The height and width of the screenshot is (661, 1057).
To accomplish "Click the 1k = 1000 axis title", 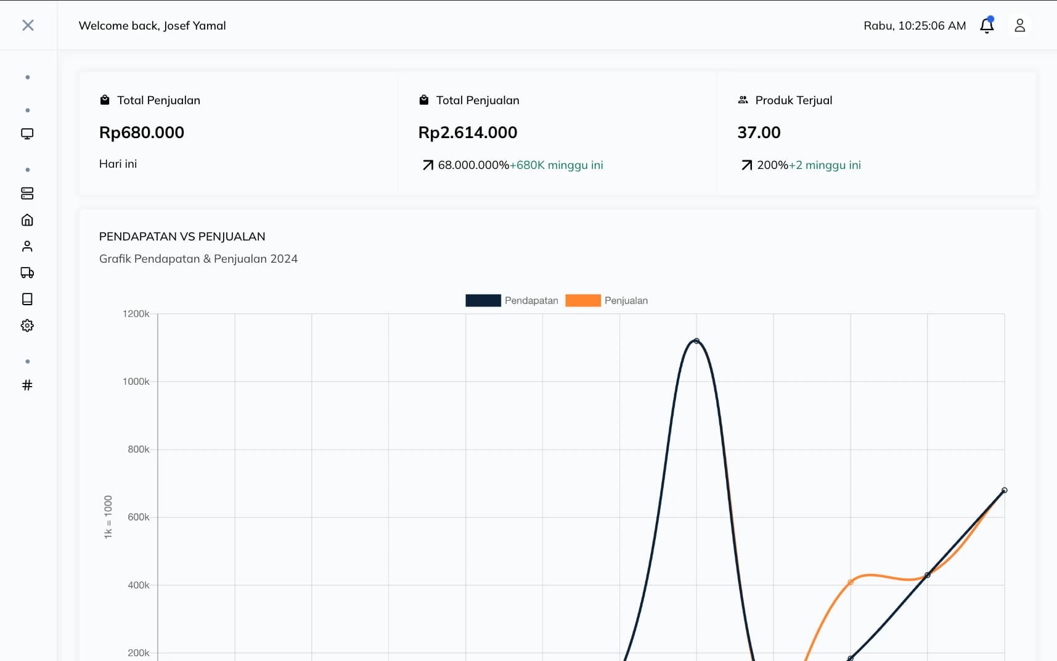I will pos(108,517).
